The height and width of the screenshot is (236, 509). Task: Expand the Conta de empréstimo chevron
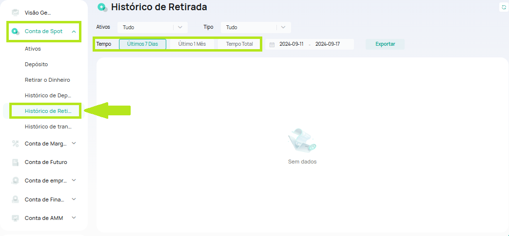tap(74, 180)
